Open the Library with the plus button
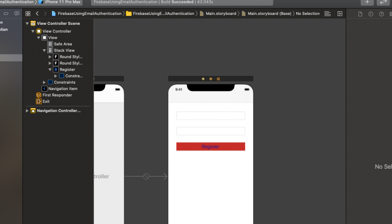 tap(367, 3)
